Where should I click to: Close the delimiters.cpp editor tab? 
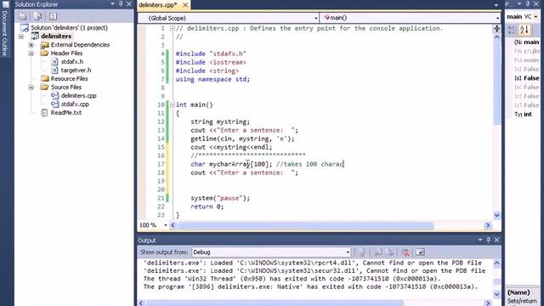[x=185, y=5]
